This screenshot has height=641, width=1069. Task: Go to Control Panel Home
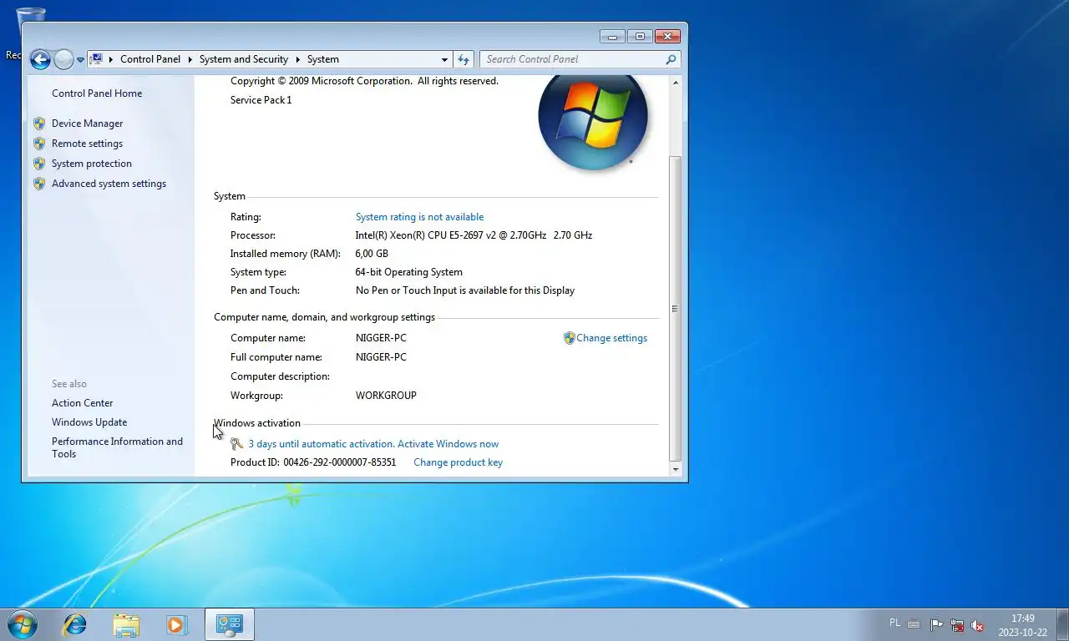(97, 93)
